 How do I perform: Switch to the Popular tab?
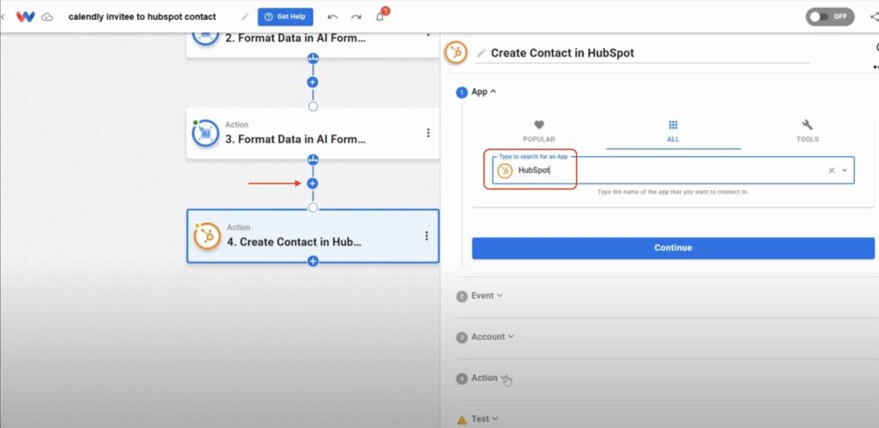[x=539, y=131]
